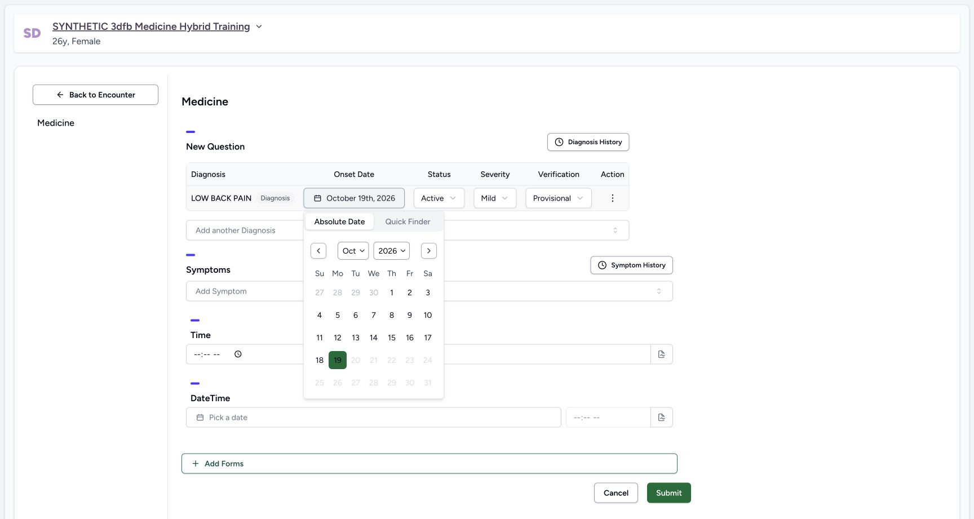The width and height of the screenshot is (974, 519).
Task: Click the DateTime Pick a date field
Action: click(374, 418)
